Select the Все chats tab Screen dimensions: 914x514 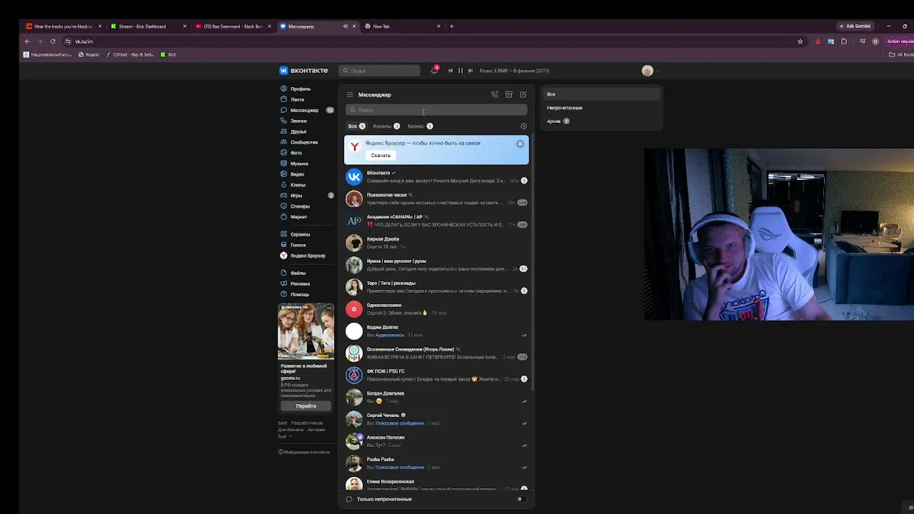[x=356, y=126]
